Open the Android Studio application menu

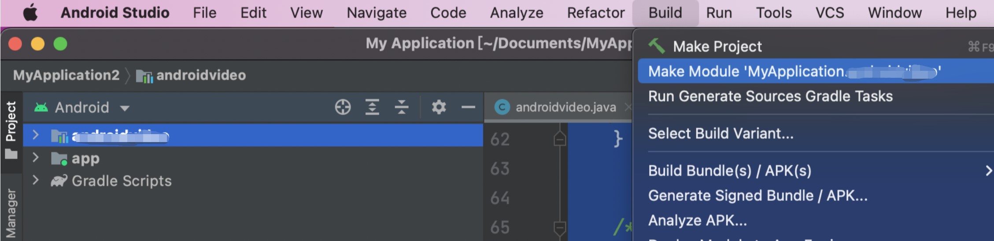click(x=115, y=13)
